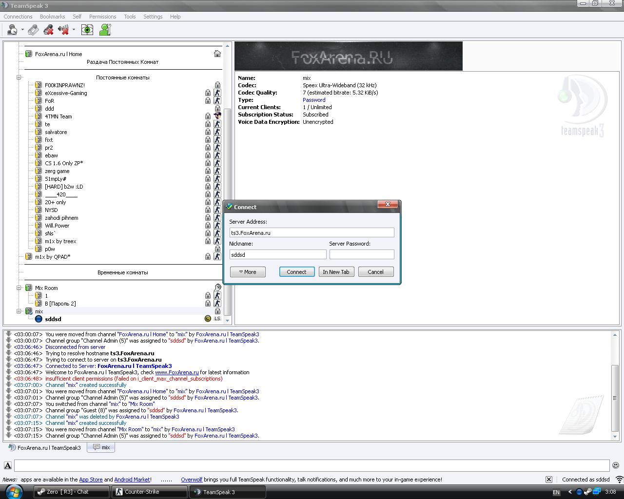624x499 pixels.
Task: Switch to the FoxArena.ru | TeamSpeak3 chat tab
Action: (x=44, y=447)
